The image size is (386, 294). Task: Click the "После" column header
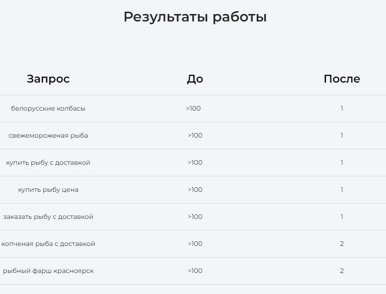(342, 79)
